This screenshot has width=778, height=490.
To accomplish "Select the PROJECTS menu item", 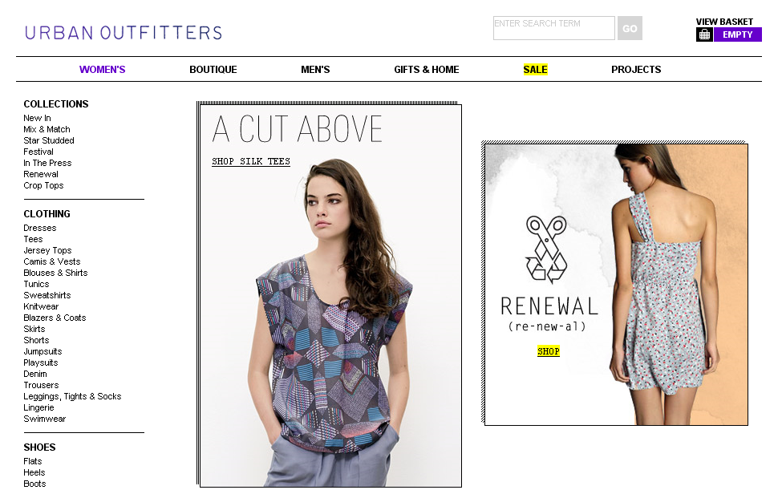I will [x=636, y=70].
